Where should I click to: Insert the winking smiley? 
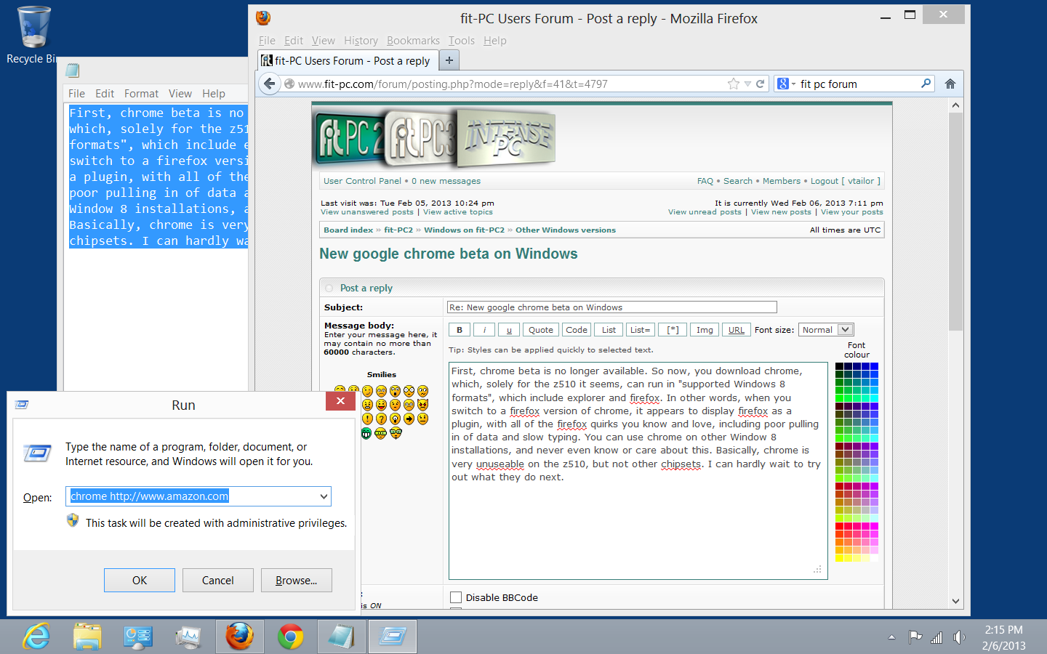click(x=367, y=391)
